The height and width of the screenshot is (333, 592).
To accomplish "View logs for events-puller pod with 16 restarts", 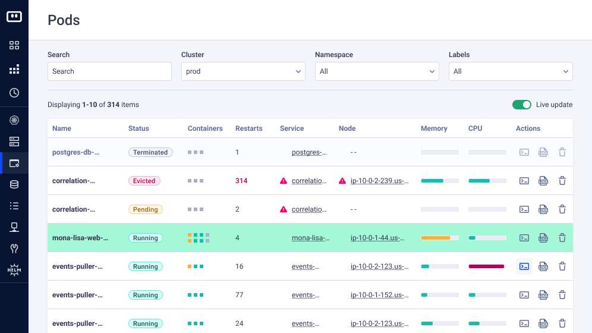I will point(543,266).
